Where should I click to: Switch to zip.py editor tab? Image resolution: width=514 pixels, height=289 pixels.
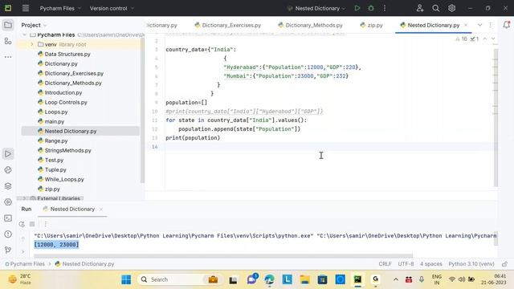point(371,25)
